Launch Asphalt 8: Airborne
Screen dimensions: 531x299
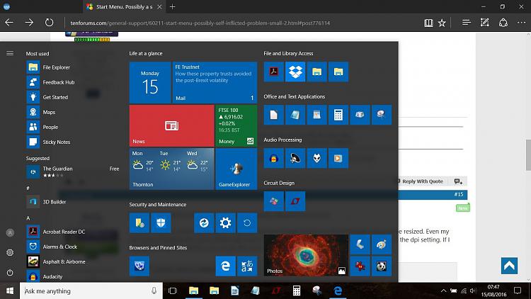click(73, 261)
